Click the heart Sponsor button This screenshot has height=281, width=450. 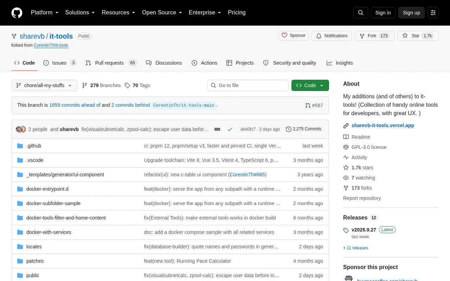click(x=294, y=36)
